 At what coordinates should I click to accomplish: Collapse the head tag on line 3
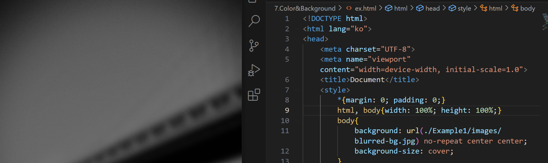pos(297,39)
